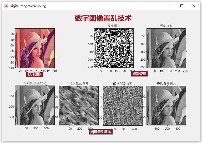The image size is (202, 143).
Task: Click the MATLAB icon in the title bar
Action: 6,6
